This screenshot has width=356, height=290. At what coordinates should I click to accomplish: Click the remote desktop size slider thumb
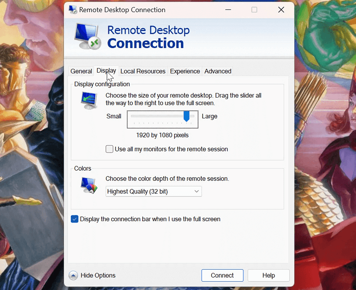point(186,116)
